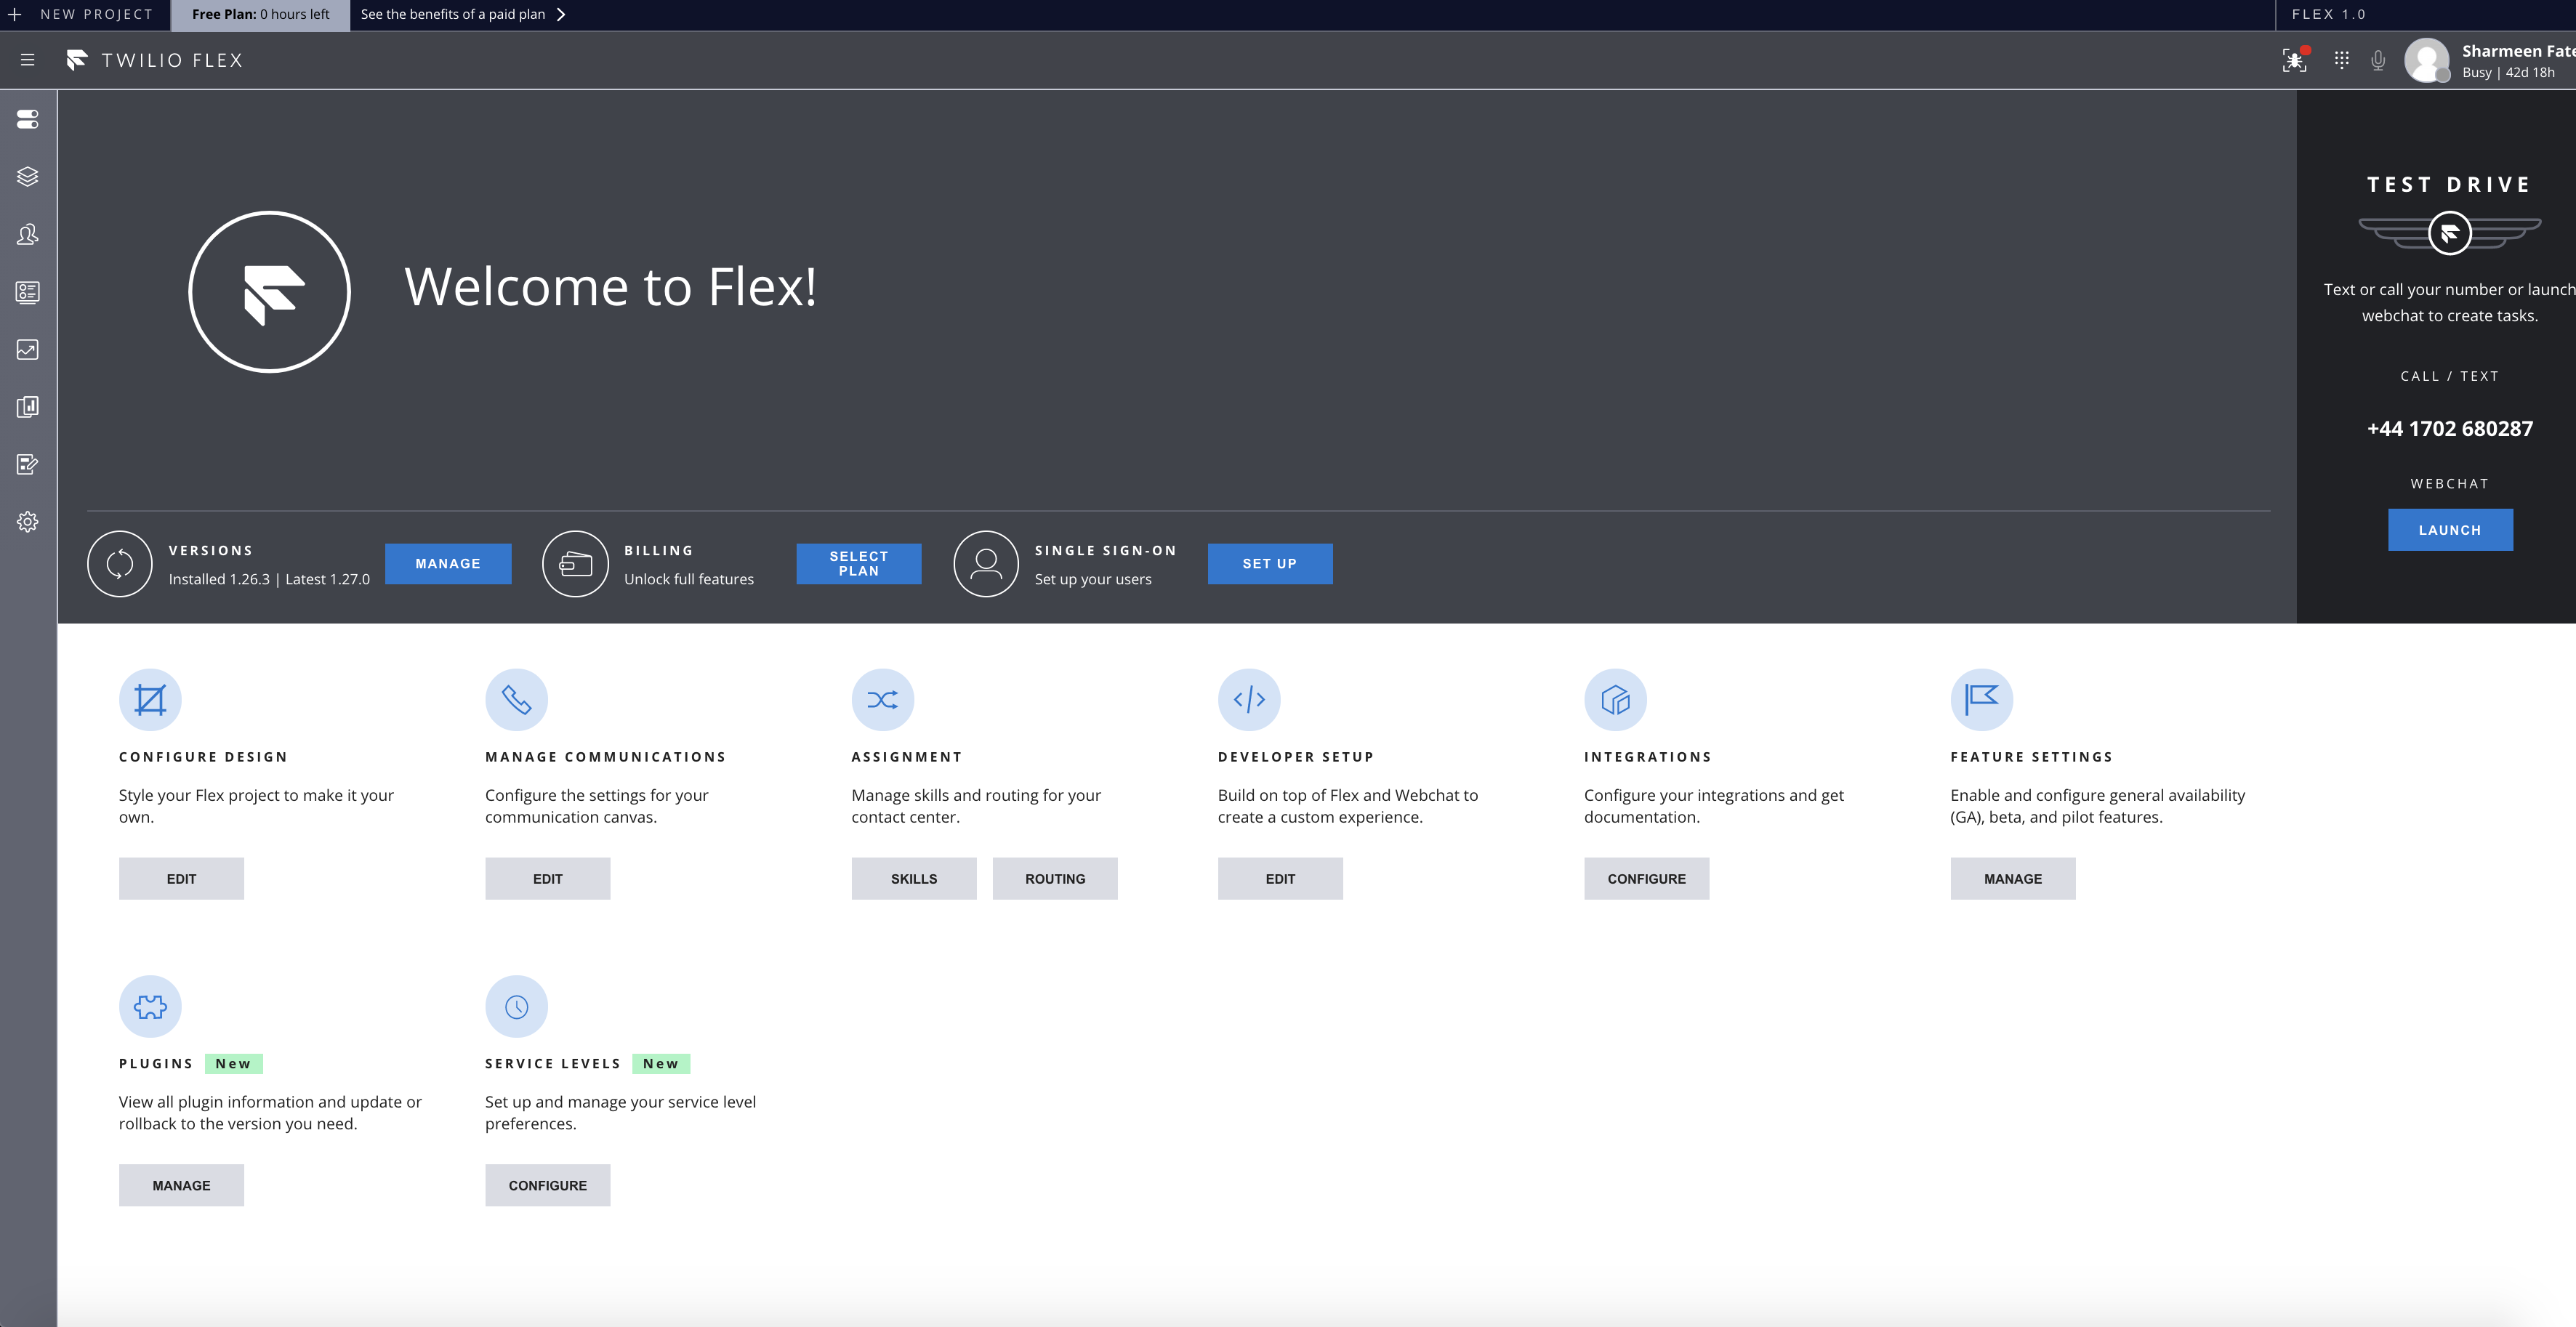Open the Questionnaires edit sidebar icon

tap(28, 464)
